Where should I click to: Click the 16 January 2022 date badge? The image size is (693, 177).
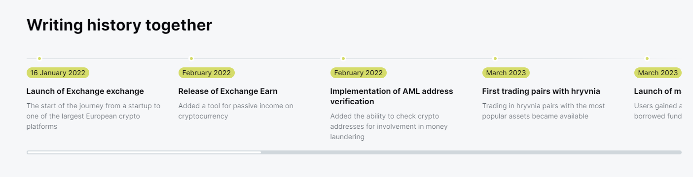point(58,73)
